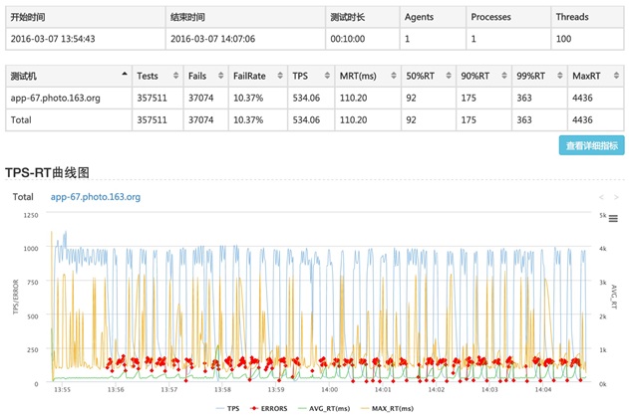Sort by MRT(ms) column arrows
The image size is (629, 419).
pos(394,76)
